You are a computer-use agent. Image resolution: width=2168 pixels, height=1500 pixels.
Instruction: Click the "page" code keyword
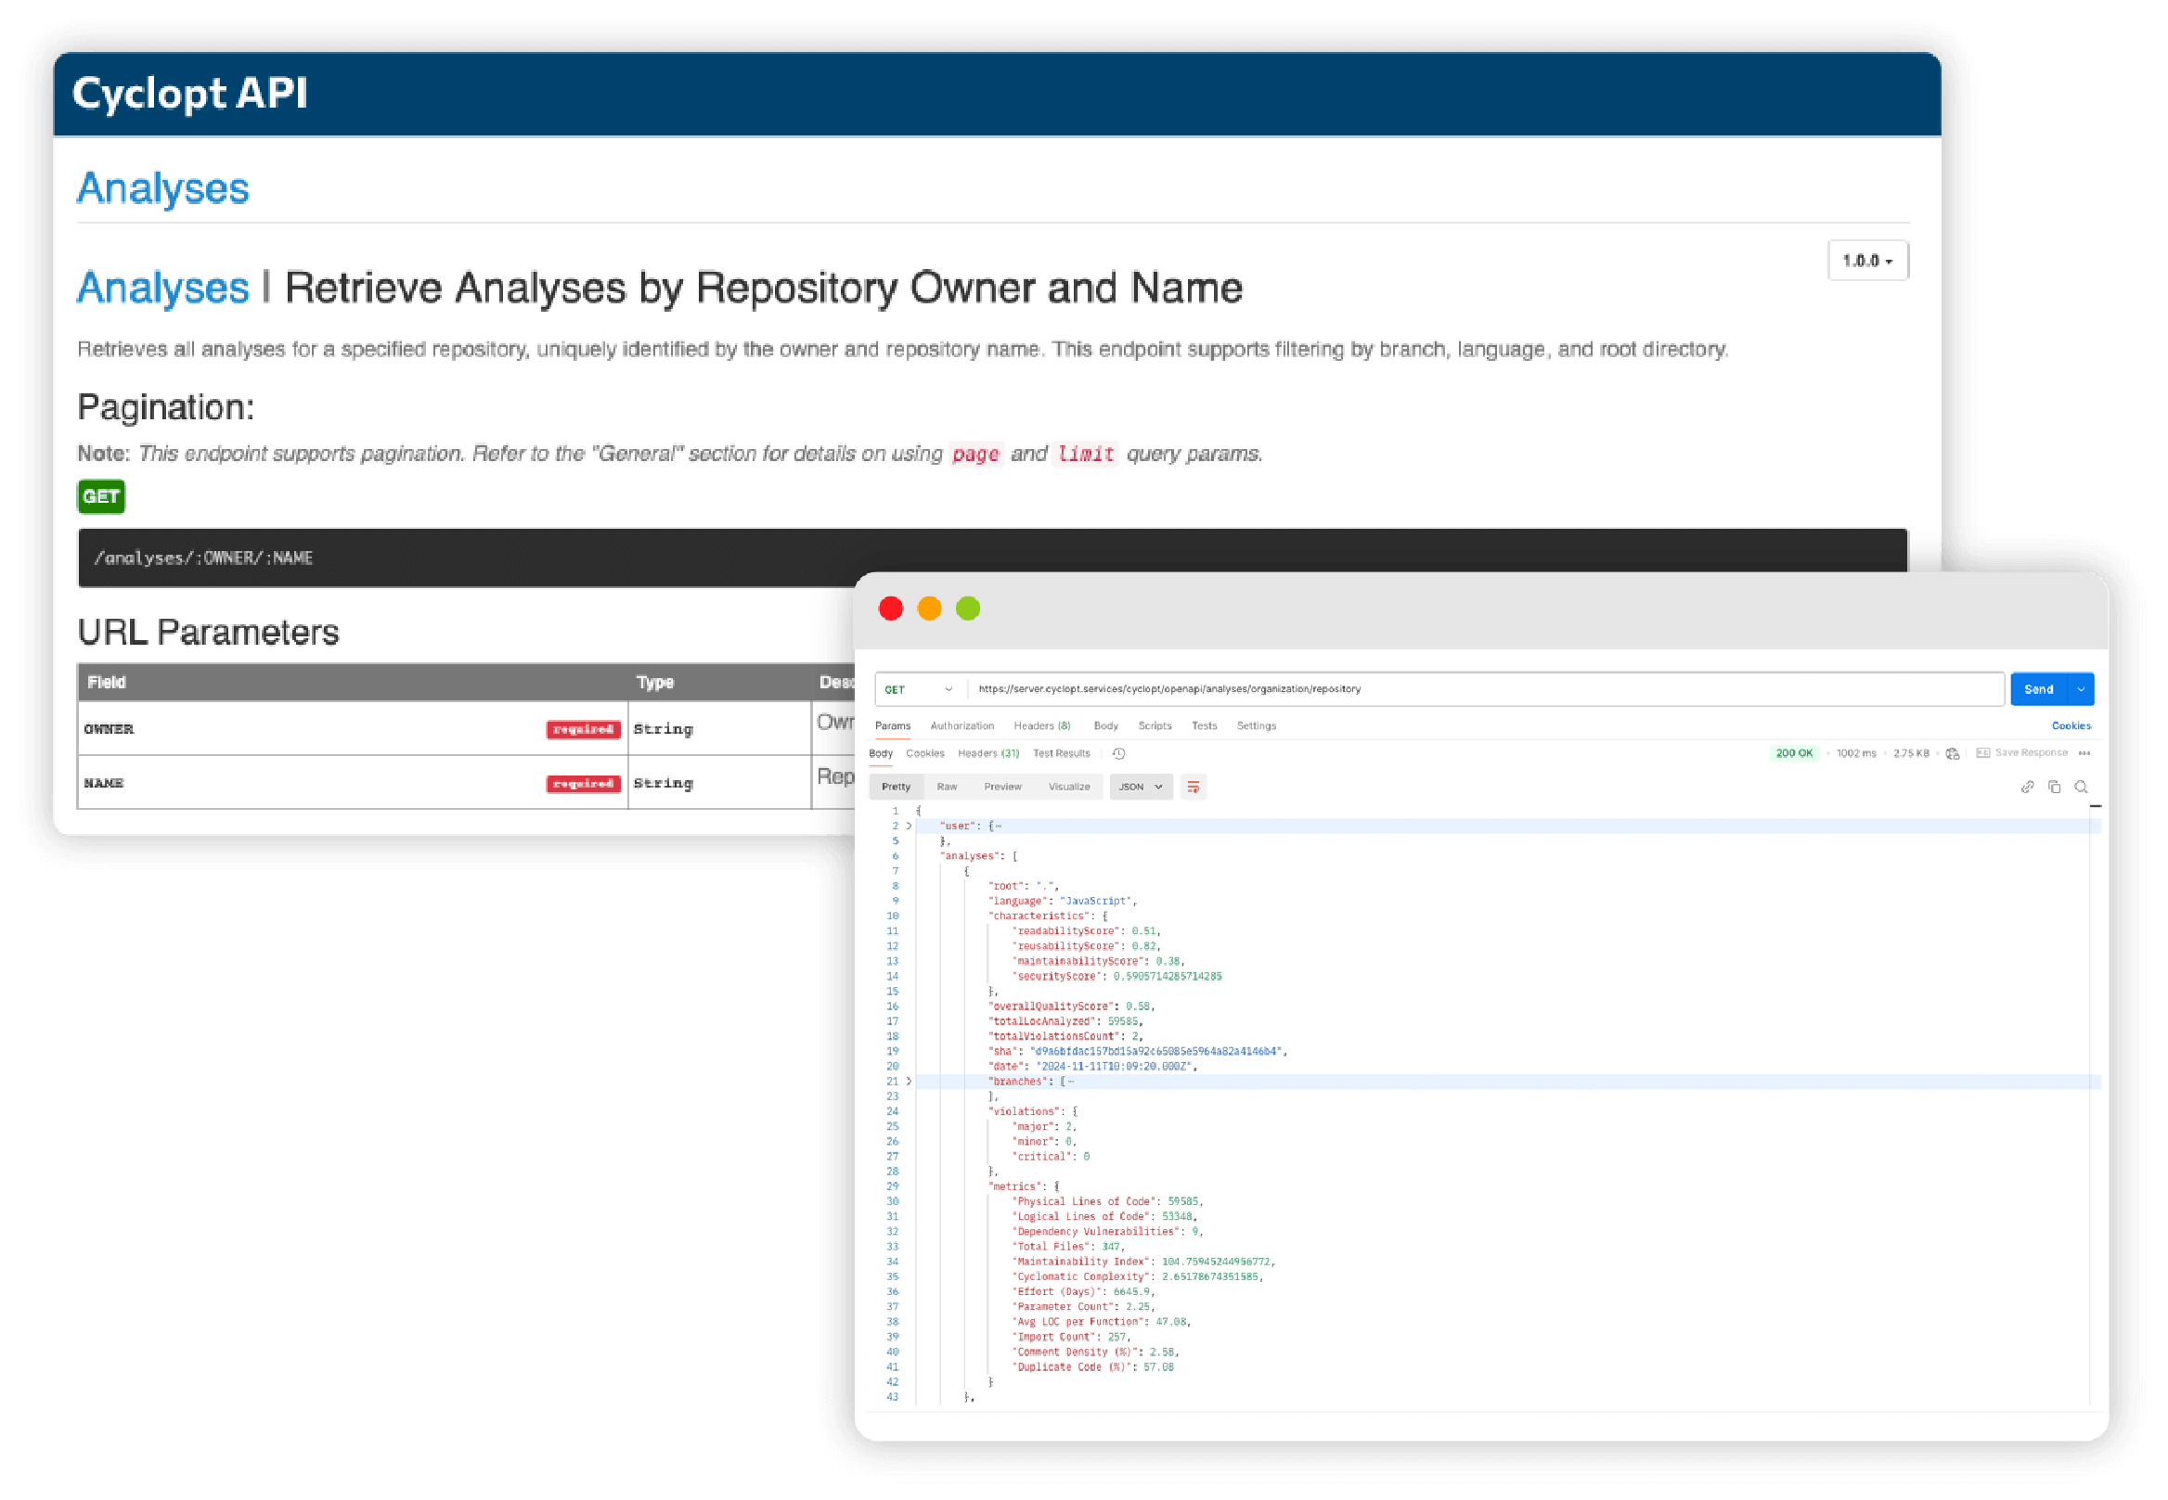[x=976, y=454]
